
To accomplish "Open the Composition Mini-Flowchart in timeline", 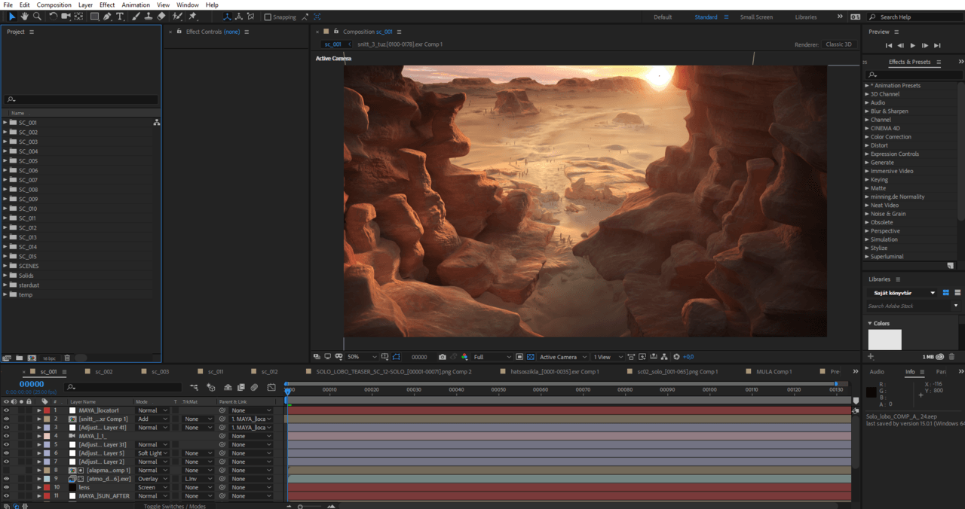I will [x=195, y=387].
